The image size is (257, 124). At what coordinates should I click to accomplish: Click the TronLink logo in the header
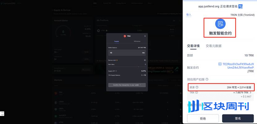click(241, 6)
